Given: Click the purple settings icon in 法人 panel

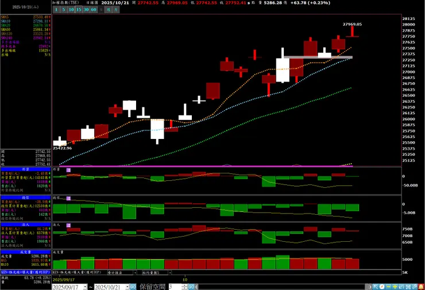Looking at the screenshot, I should click(x=68, y=225).
